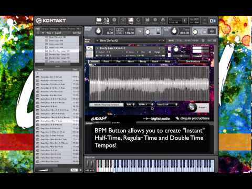The image size is (252, 189).
Task: Open the BPM x1 dropdown
Action: coord(146,104)
